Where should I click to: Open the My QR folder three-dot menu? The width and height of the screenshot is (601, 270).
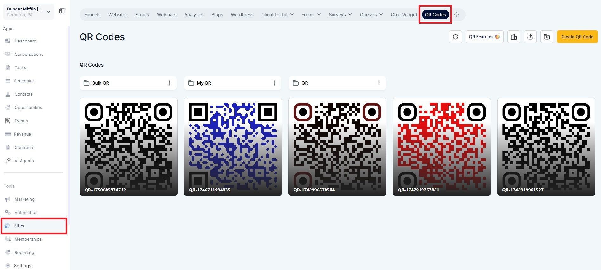click(274, 83)
